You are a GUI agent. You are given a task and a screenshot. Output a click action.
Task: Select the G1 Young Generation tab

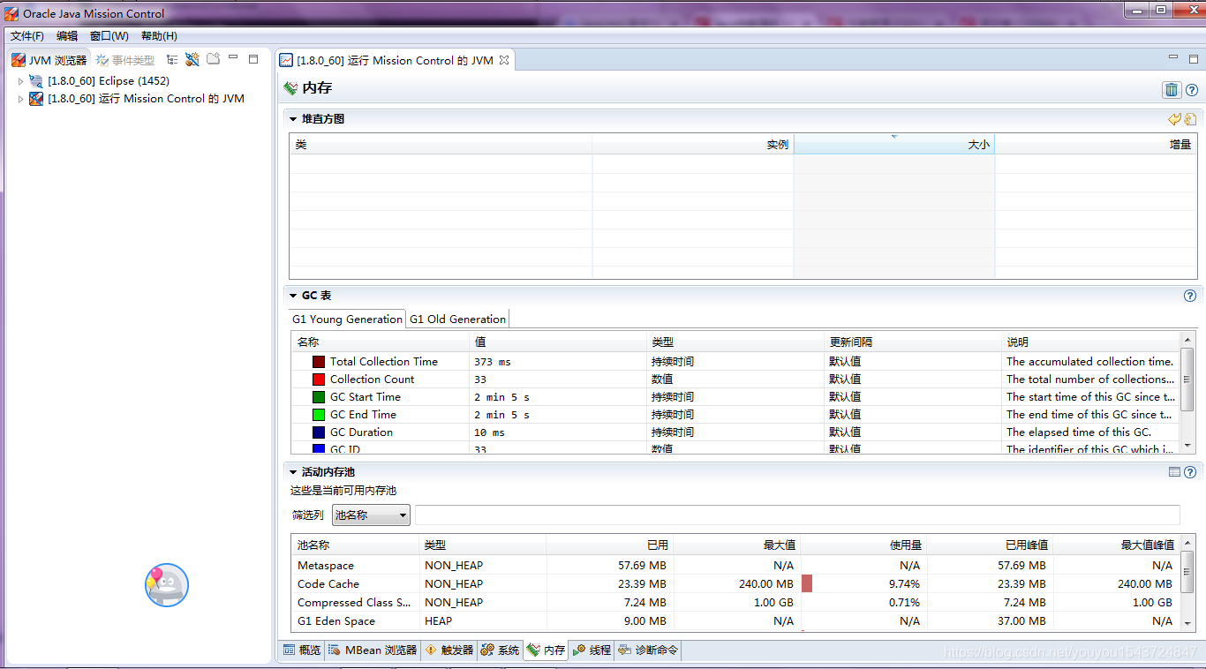347,319
